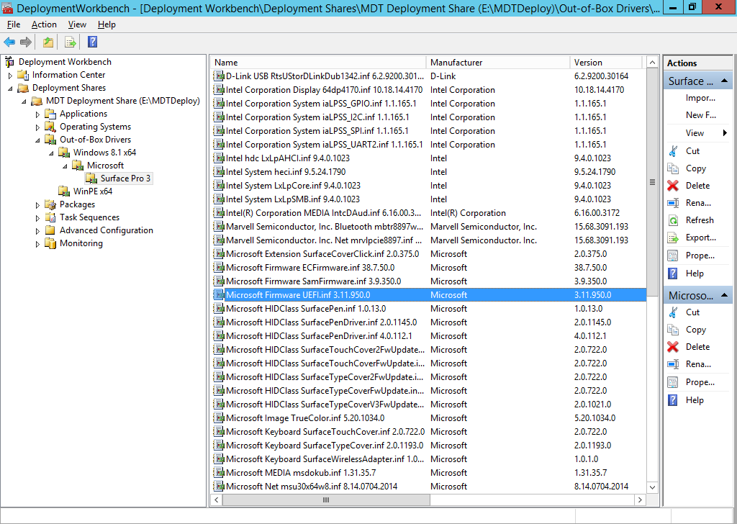Click Cut scissors icon under Microso... section
The height and width of the screenshot is (524, 737).
[x=673, y=312]
